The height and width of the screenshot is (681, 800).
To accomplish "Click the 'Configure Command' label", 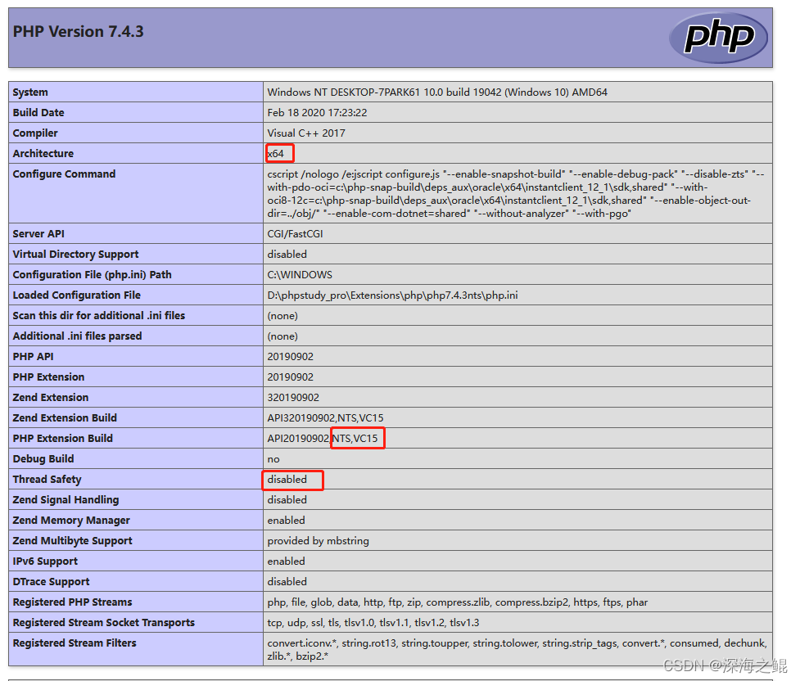I will [64, 174].
